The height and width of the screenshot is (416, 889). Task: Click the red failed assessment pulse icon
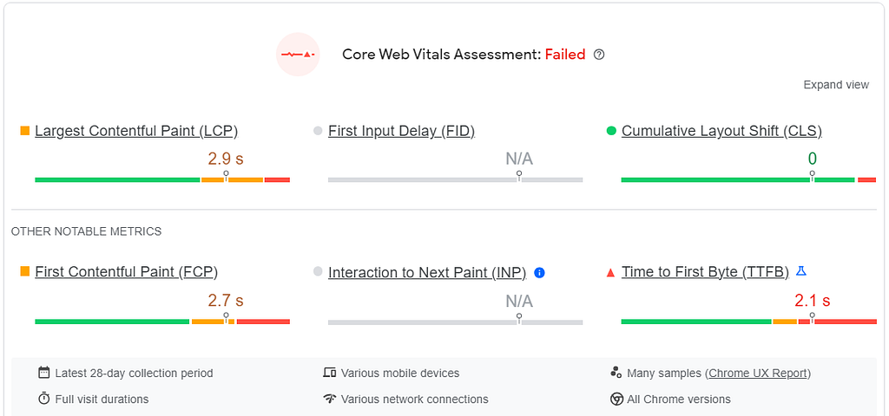point(299,55)
